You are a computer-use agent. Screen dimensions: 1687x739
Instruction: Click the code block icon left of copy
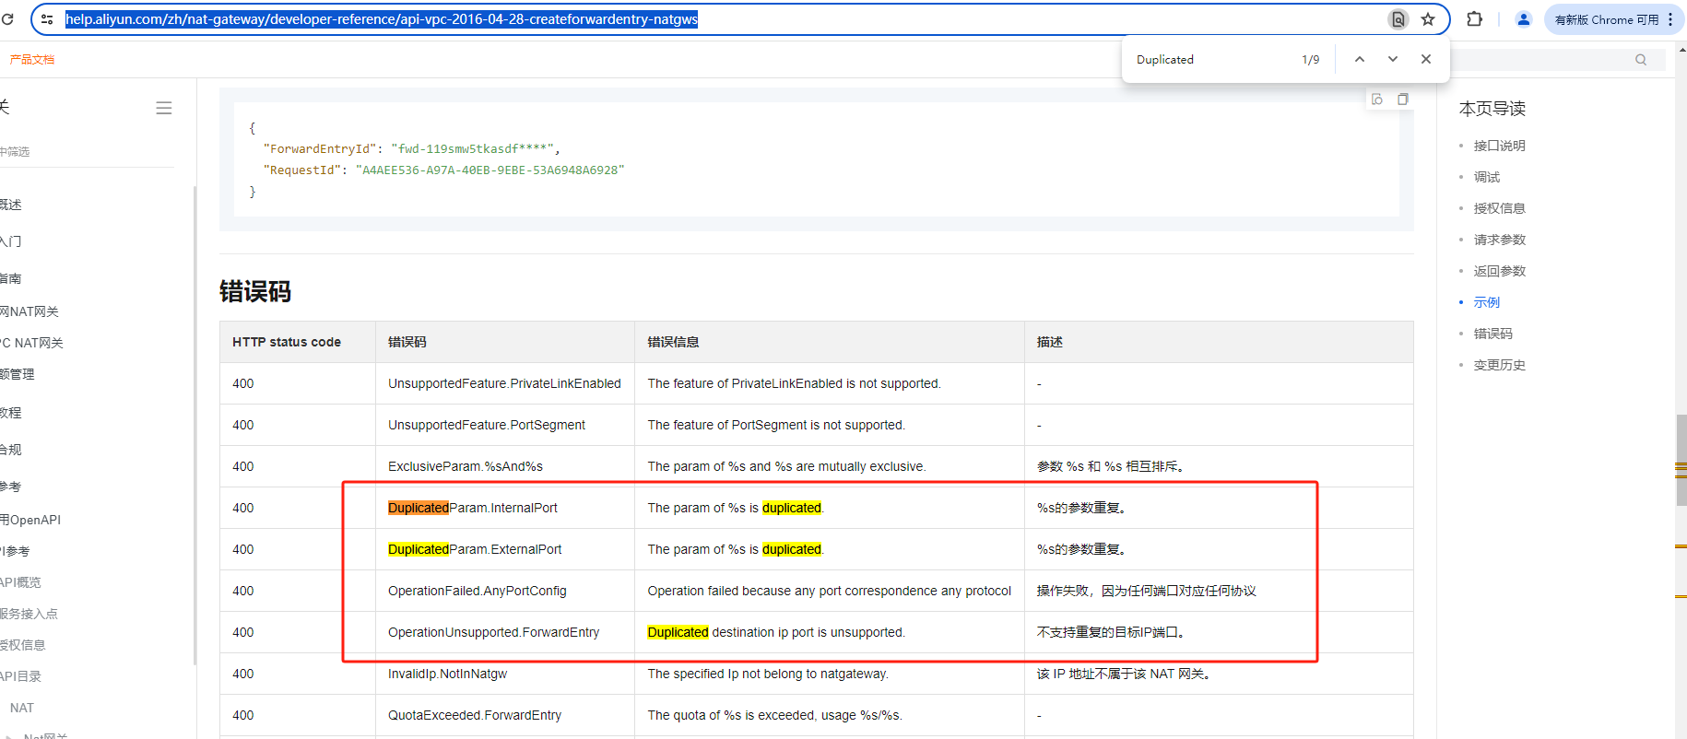(x=1376, y=100)
